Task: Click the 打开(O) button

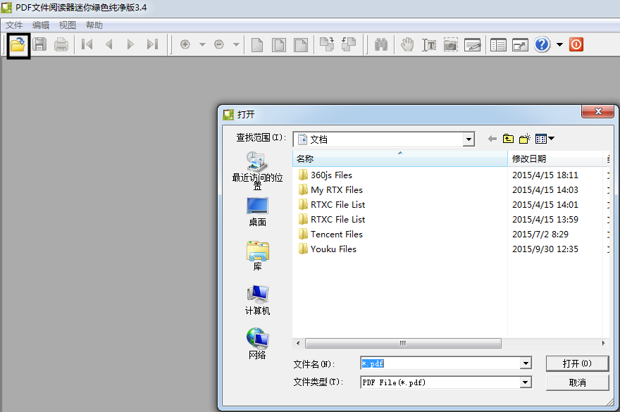Action: (x=577, y=363)
